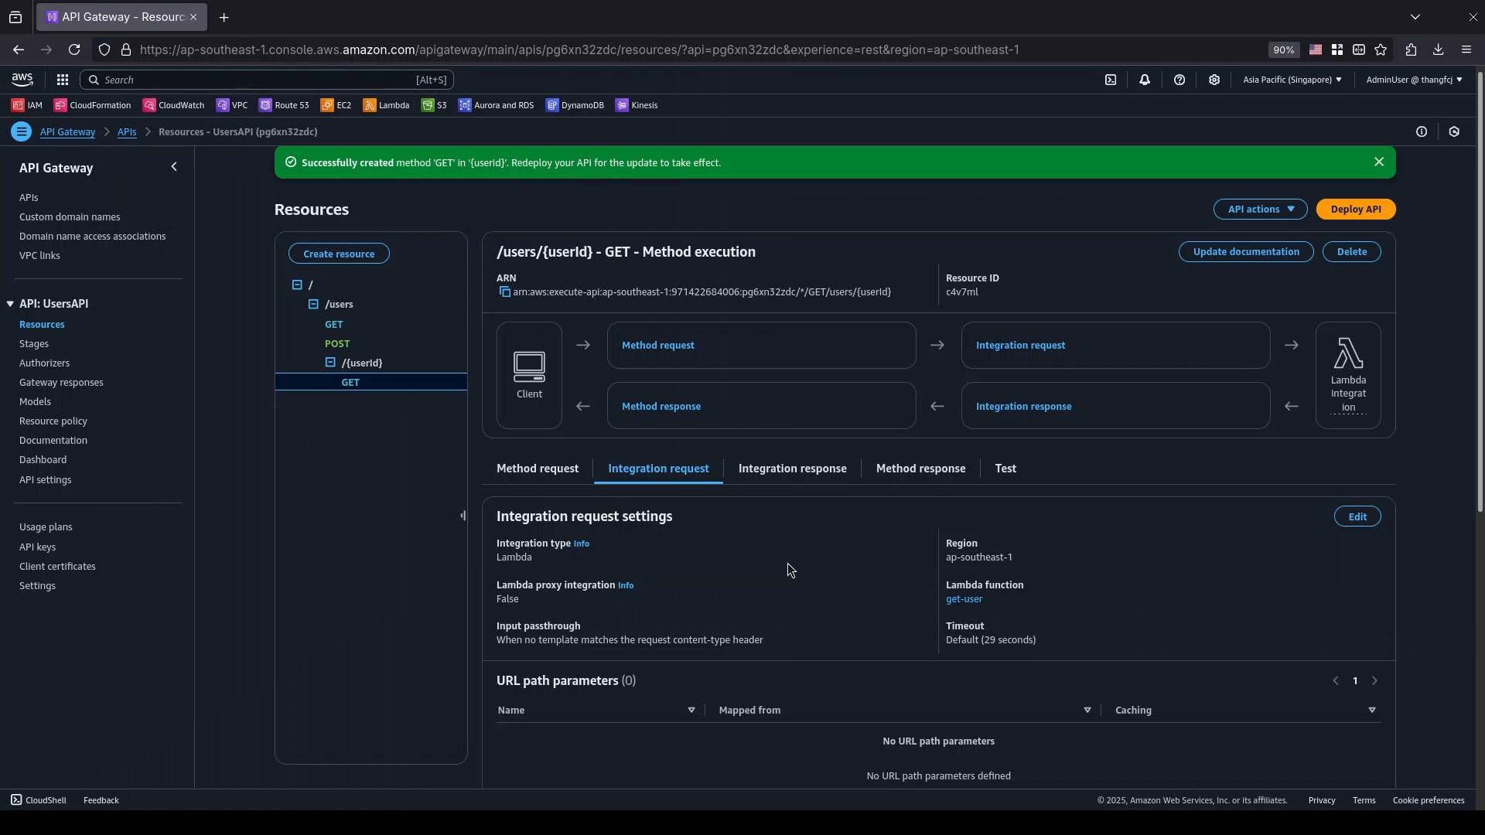Click the resources panel resize handle
This screenshot has height=835, width=1485.
(x=463, y=516)
